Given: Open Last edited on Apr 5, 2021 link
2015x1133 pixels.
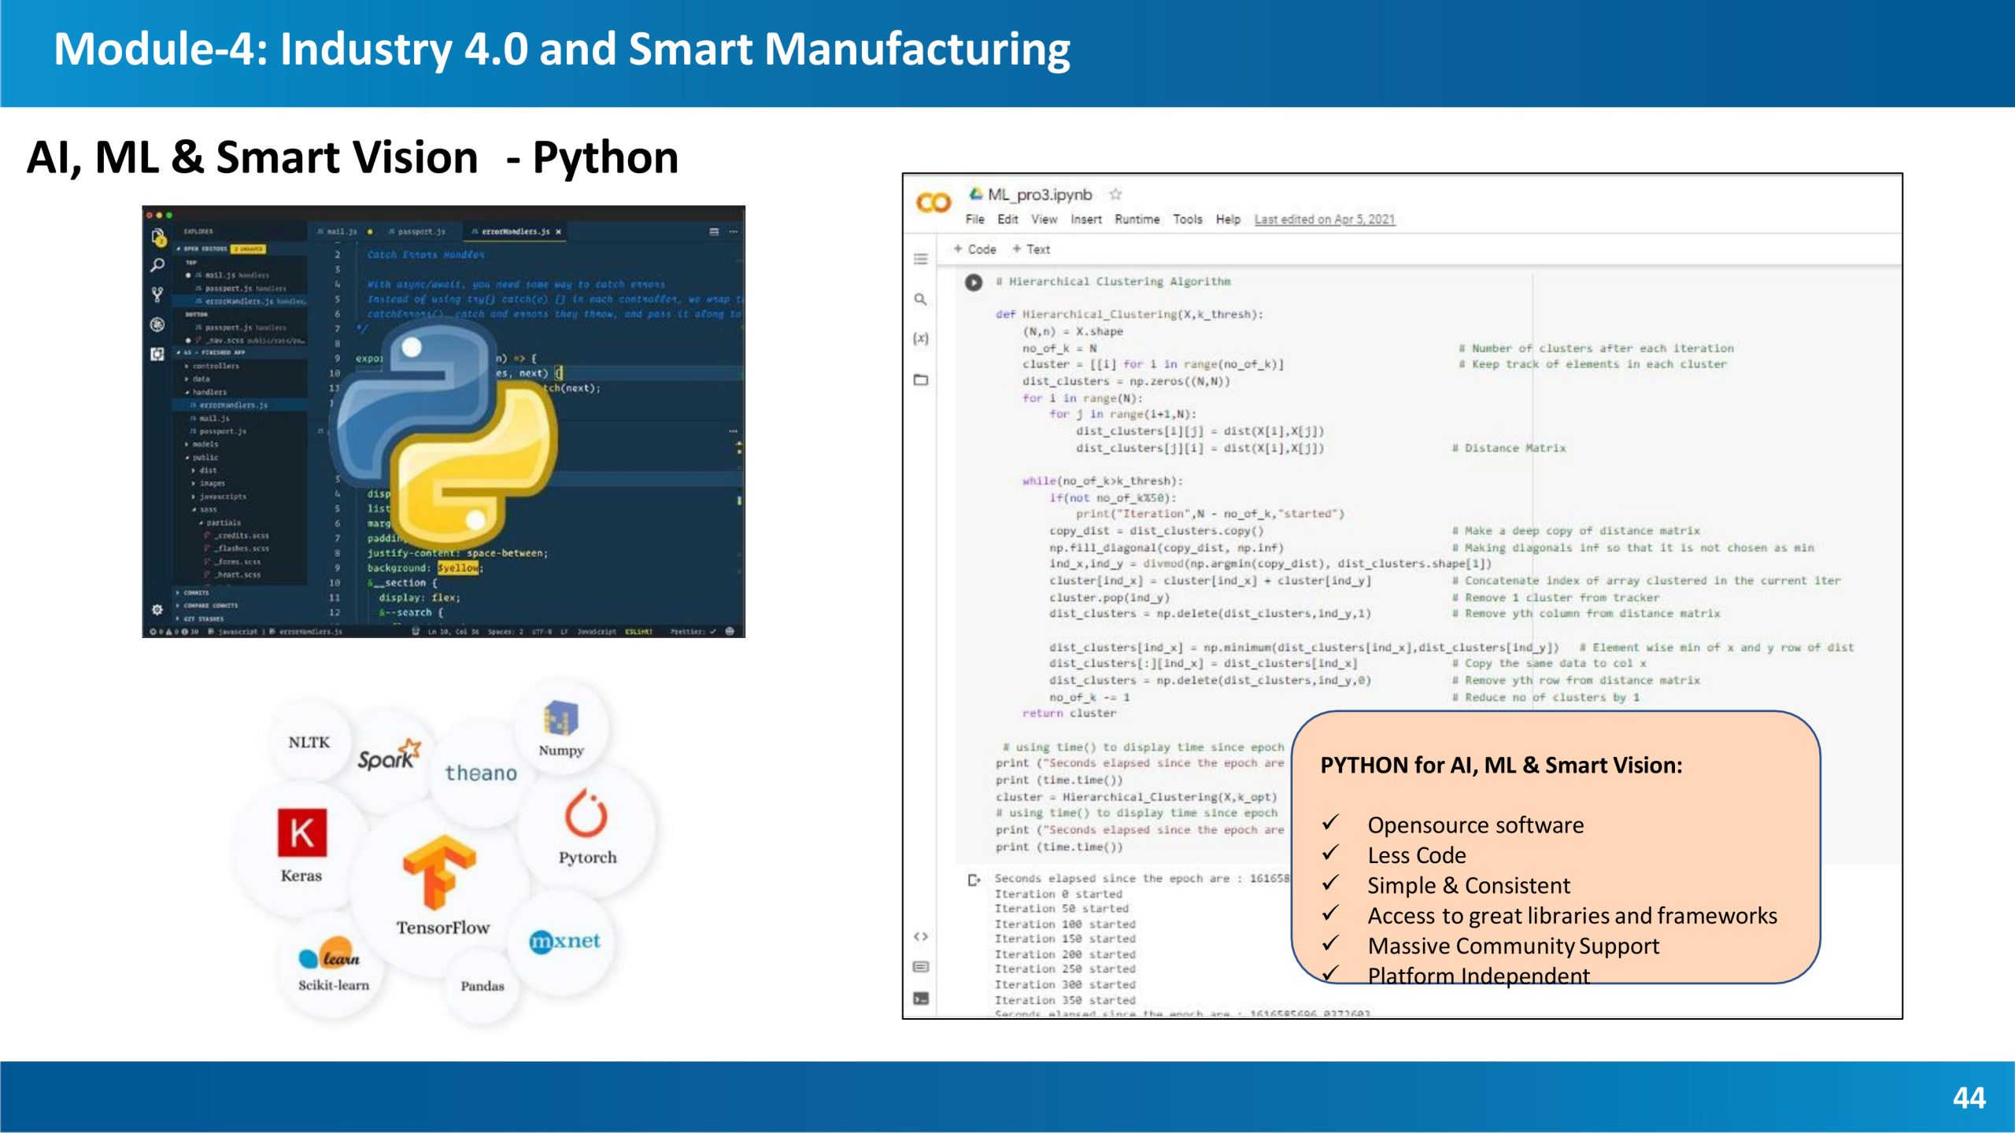Looking at the screenshot, I should 1325,220.
